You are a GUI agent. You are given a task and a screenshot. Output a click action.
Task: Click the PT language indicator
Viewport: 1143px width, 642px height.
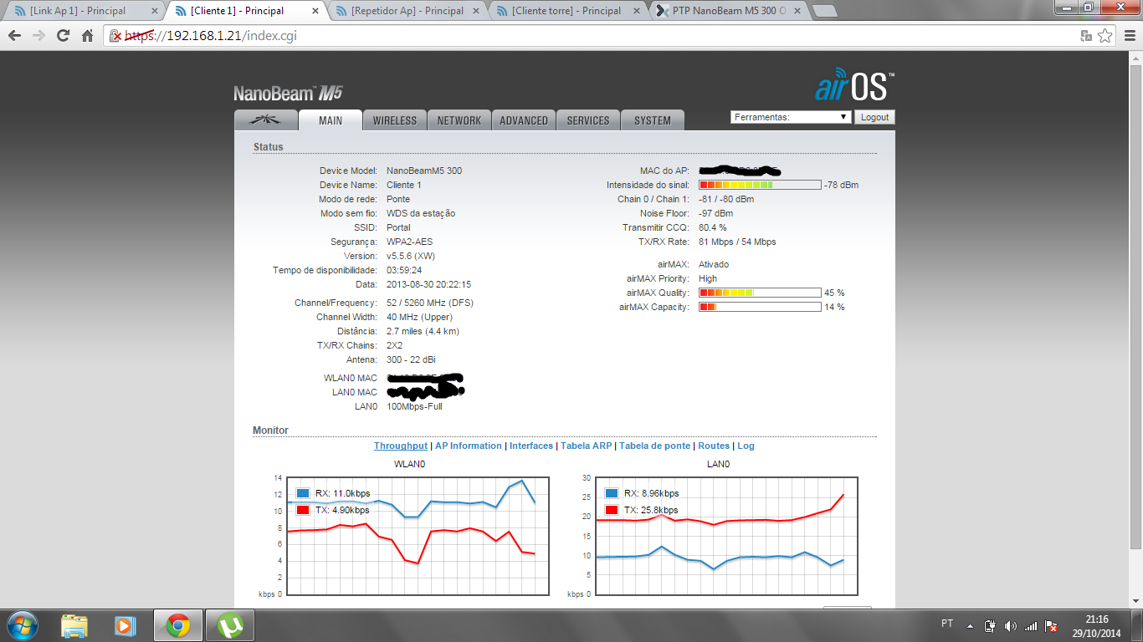coord(947,624)
